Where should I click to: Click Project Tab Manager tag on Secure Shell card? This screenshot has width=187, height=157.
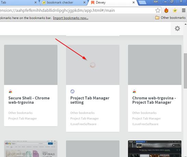[23, 119]
